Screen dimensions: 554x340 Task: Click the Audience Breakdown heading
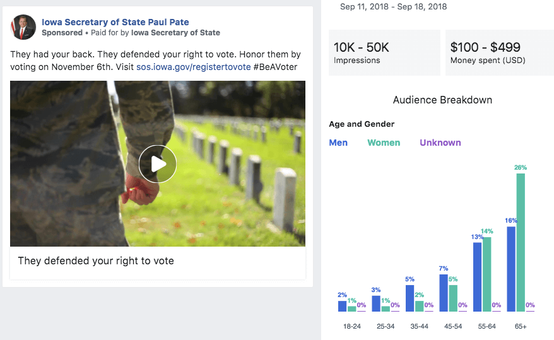442,100
